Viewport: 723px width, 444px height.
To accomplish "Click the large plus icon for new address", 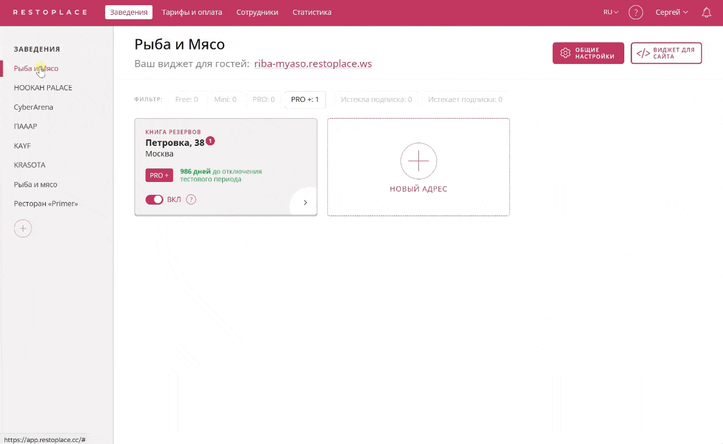I will coord(418,161).
